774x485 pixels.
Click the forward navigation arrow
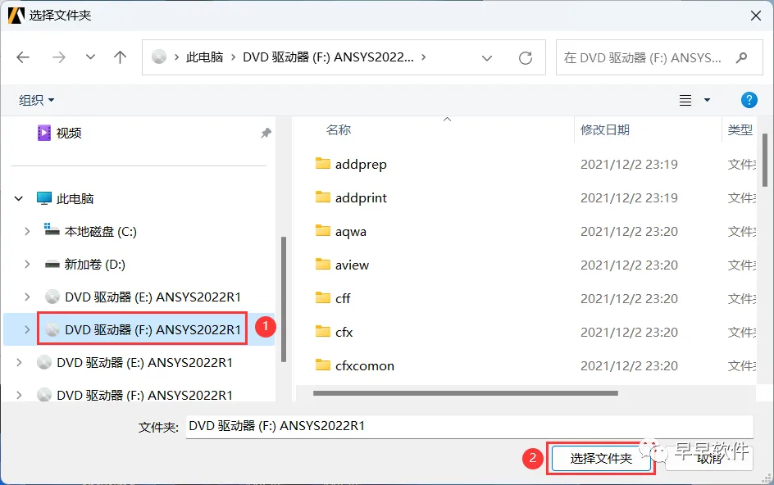point(59,57)
